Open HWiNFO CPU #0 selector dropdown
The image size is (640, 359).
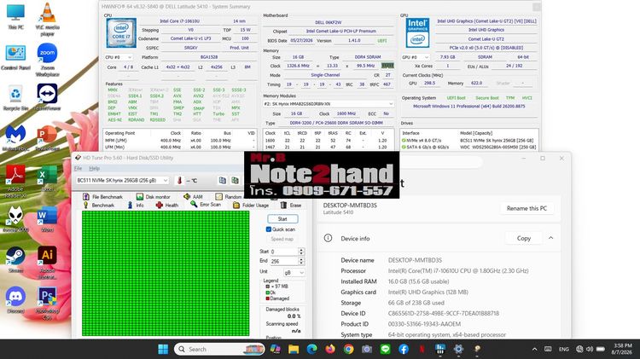(119, 57)
